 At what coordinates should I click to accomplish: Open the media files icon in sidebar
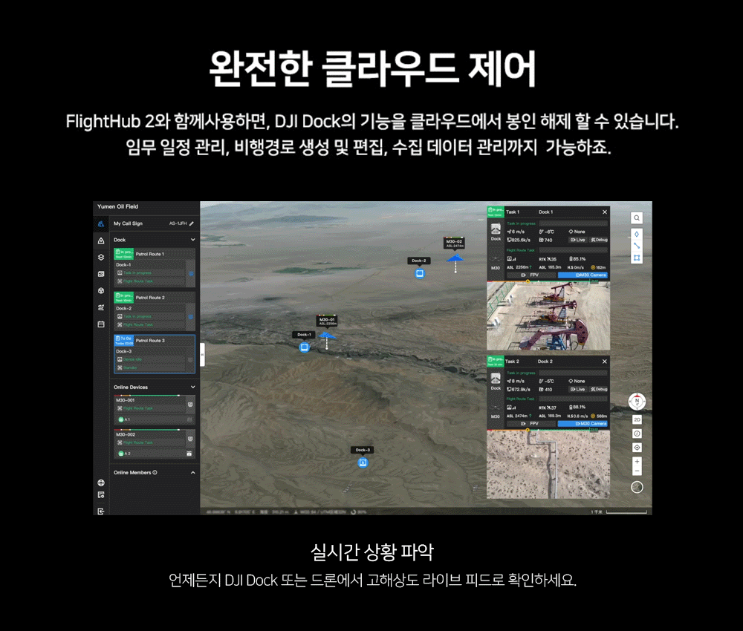pyautogui.click(x=101, y=274)
